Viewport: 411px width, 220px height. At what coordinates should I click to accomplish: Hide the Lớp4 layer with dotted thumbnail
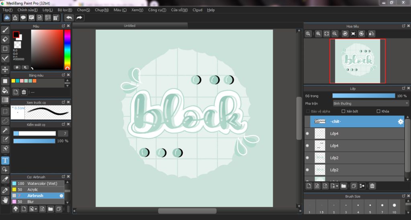[307, 146]
